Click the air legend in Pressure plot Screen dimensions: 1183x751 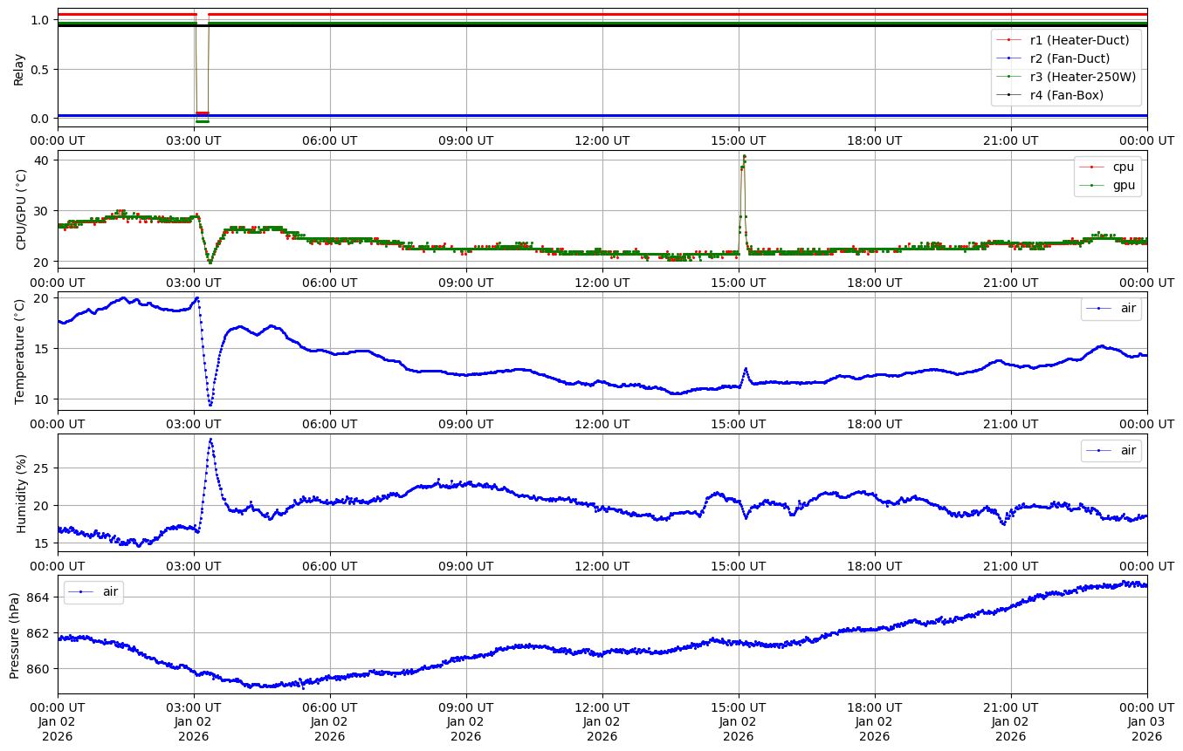(x=110, y=591)
